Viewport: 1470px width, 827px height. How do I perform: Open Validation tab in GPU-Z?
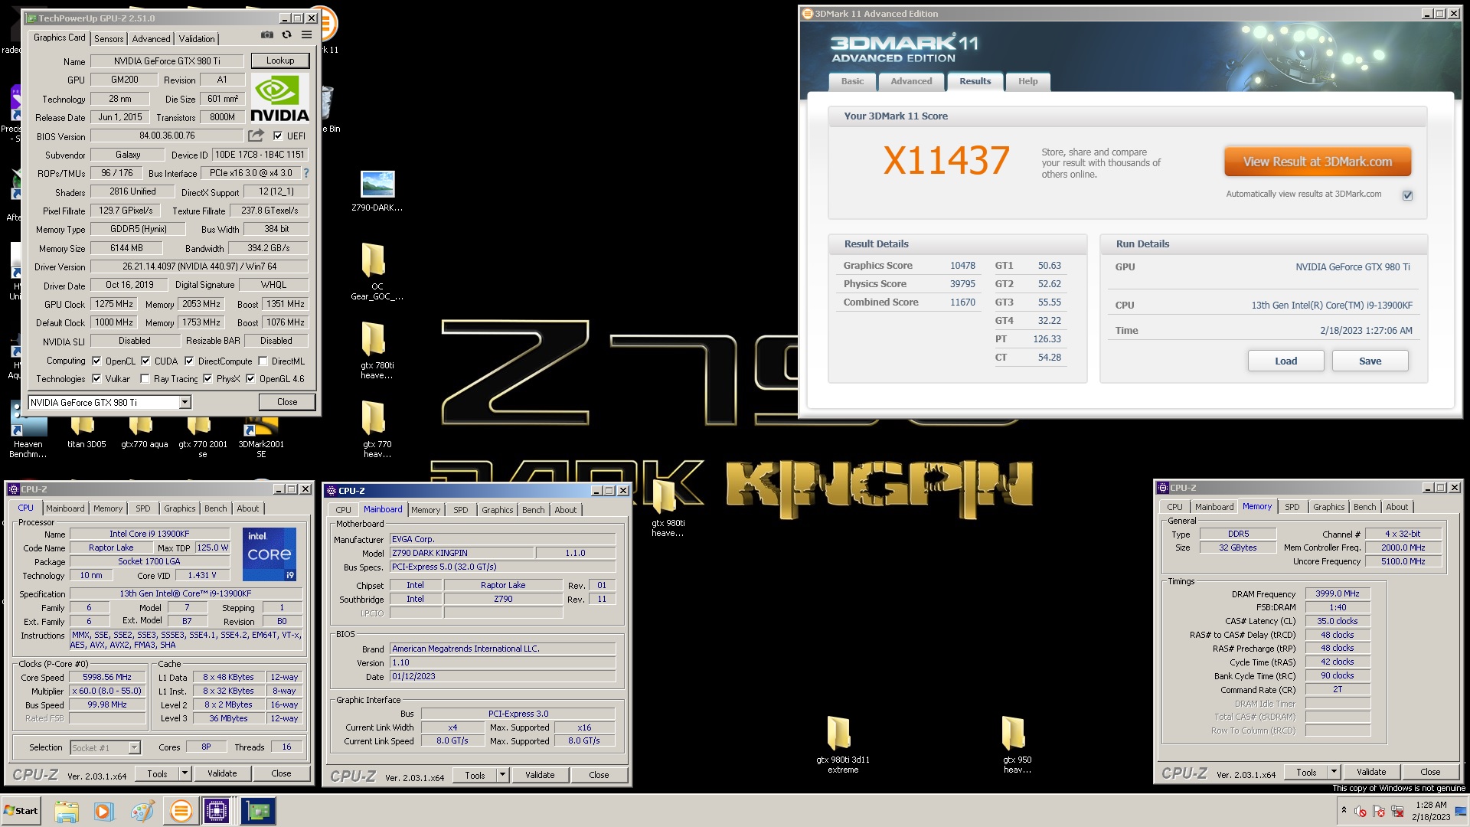197,38
